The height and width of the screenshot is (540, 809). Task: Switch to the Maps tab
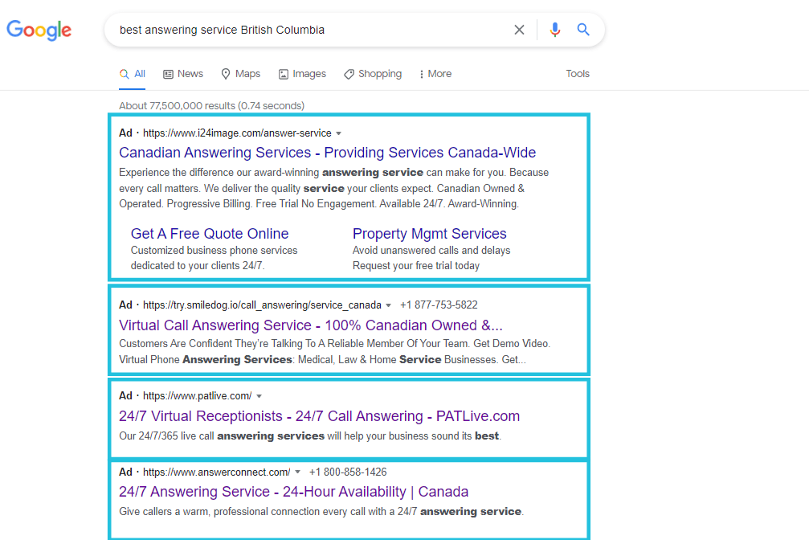pos(240,74)
